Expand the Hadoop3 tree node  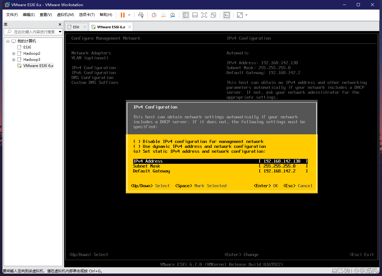coord(14,60)
